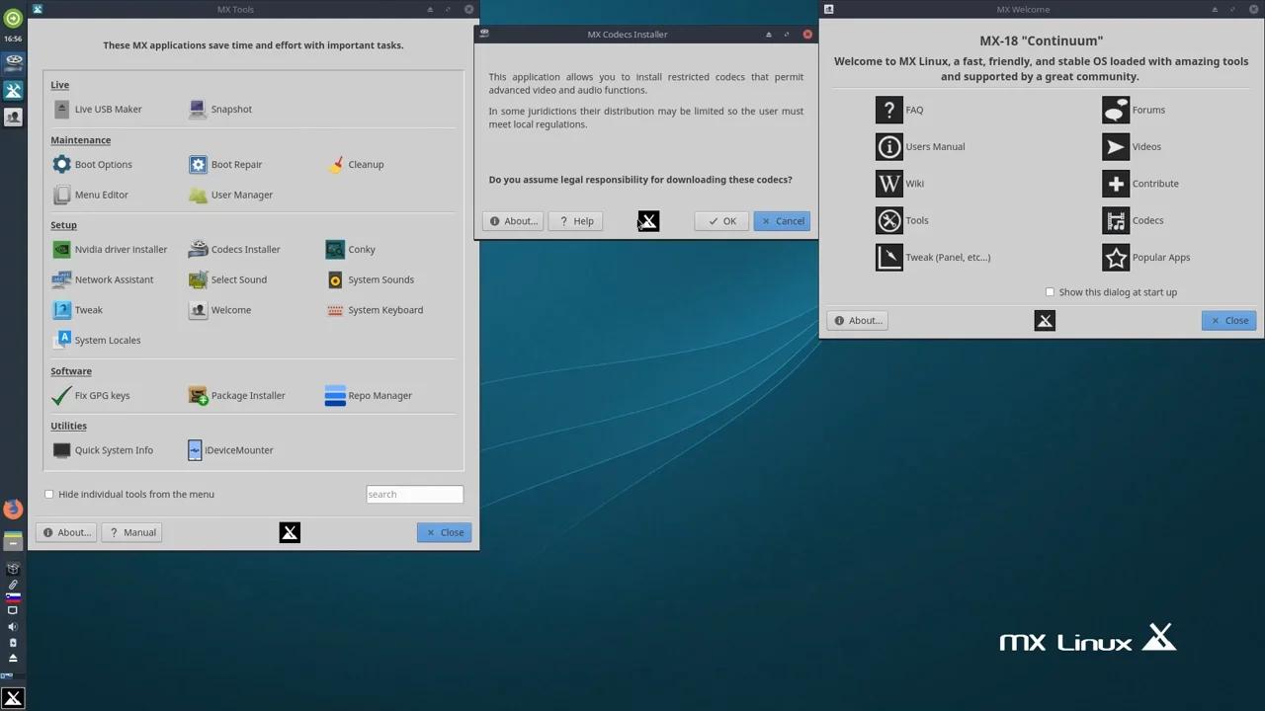Open Users Manual from MX Welcome
This screenshot has width=1265, height=711.
click(x=935, y=146)
